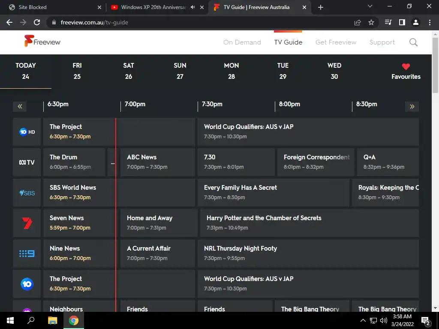Close the TV Guide Freeview tab

point(304,7)
